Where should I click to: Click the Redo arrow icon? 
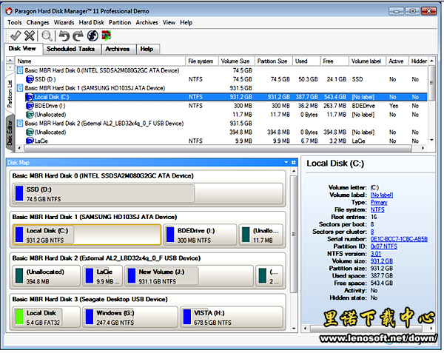point(78,36)
